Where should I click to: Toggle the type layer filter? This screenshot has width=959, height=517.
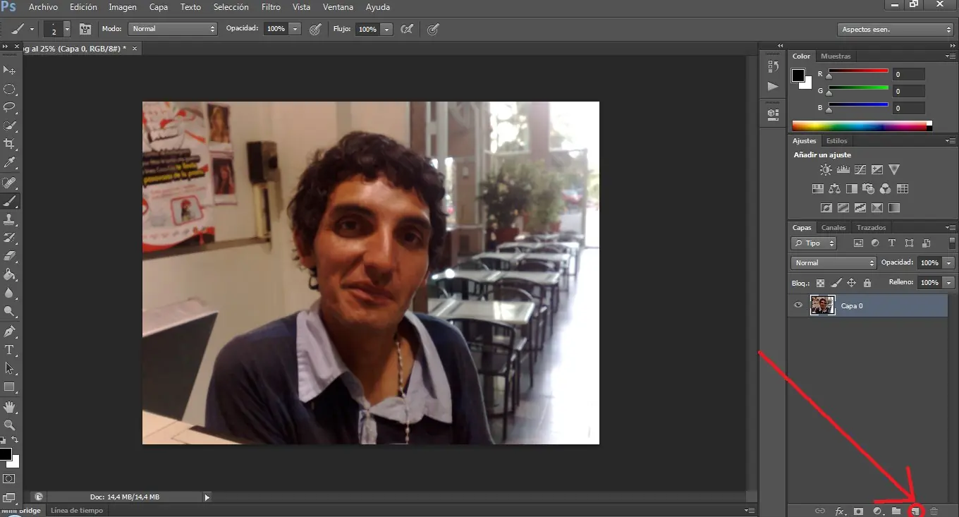coord(891,243)
